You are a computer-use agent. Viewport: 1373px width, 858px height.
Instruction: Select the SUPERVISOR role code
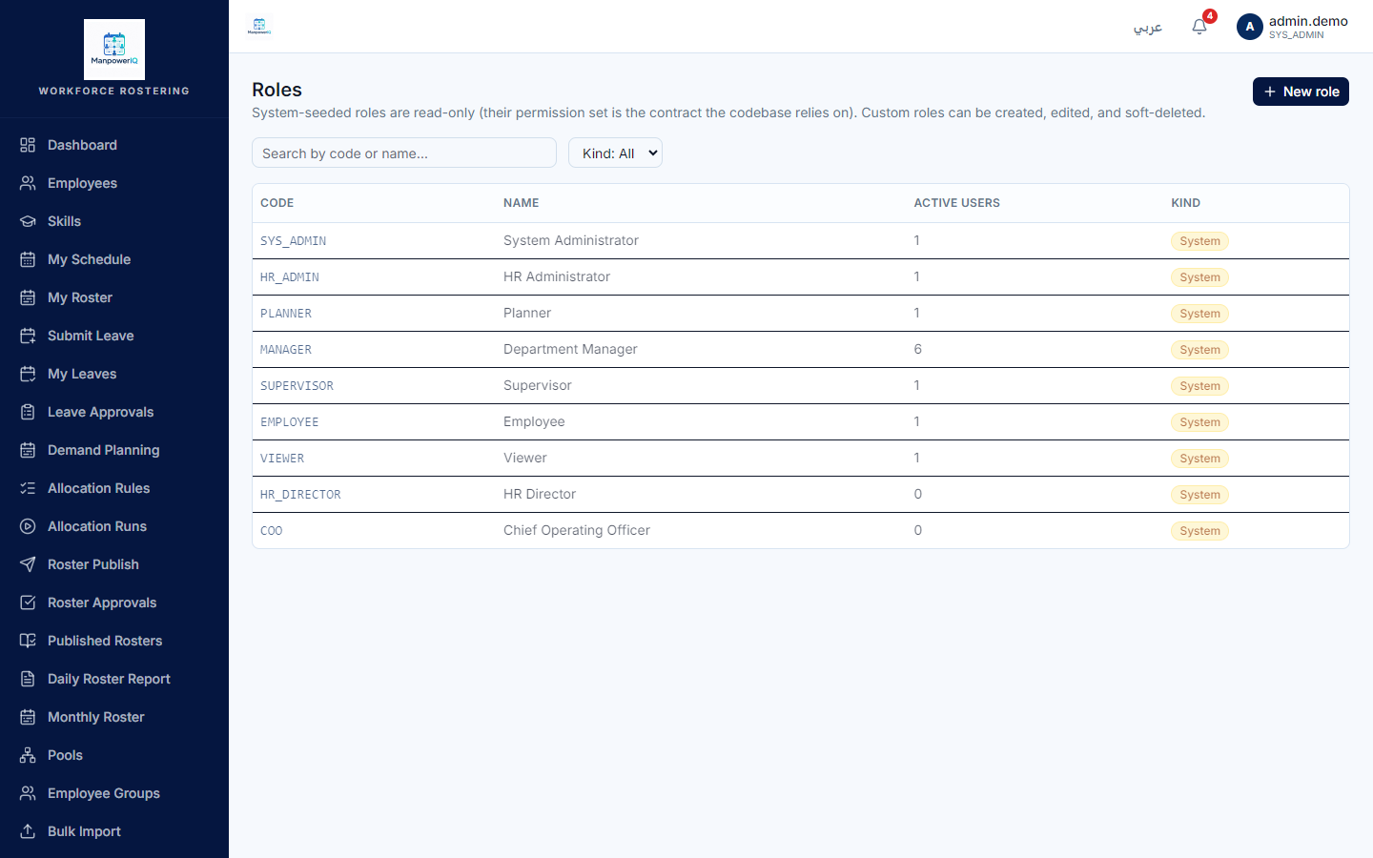point(297,386)
